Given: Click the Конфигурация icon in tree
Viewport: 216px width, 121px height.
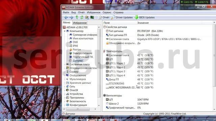Looking at the screenshot, I should [x=67, y=105].
